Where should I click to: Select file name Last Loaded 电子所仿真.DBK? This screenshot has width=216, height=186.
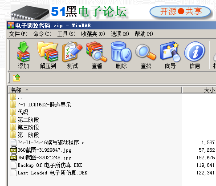pyautogui.click(x=53, y=173)
